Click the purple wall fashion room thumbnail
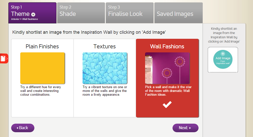The image size is (253, 137). pos(167,68)
